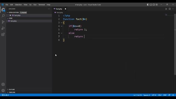176x99 pixels.
Task: Fold the else block at line 6
Action: pyautogui.click(x=62, y=33)
